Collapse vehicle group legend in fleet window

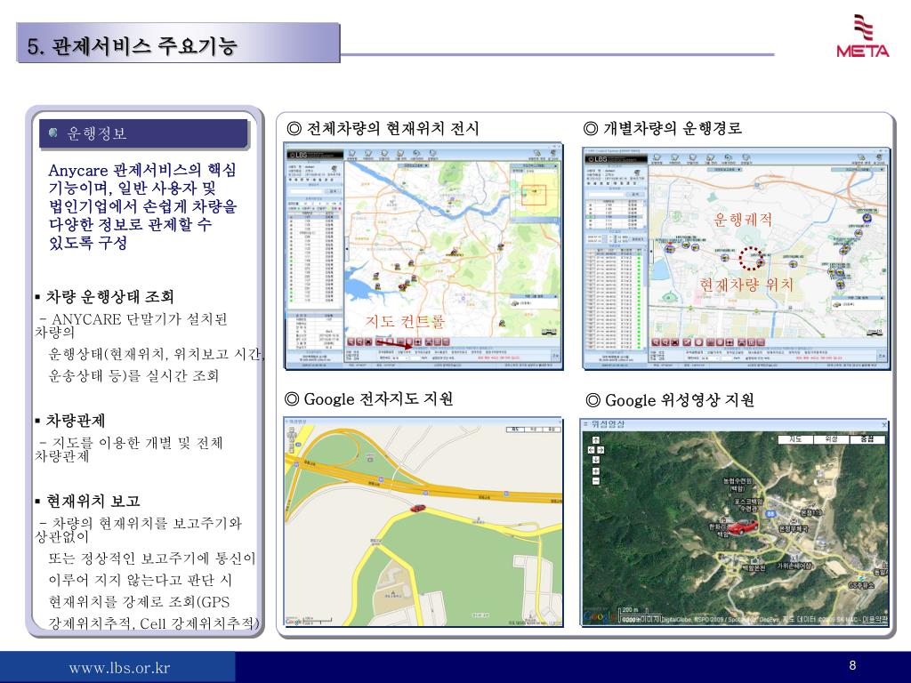pos(556,296)
